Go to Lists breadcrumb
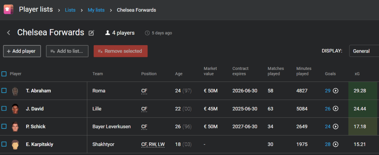 [x=70, y=10]
